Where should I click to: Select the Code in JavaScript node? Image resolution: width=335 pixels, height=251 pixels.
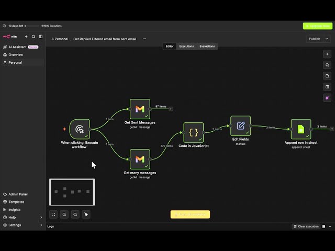point(194,132)
